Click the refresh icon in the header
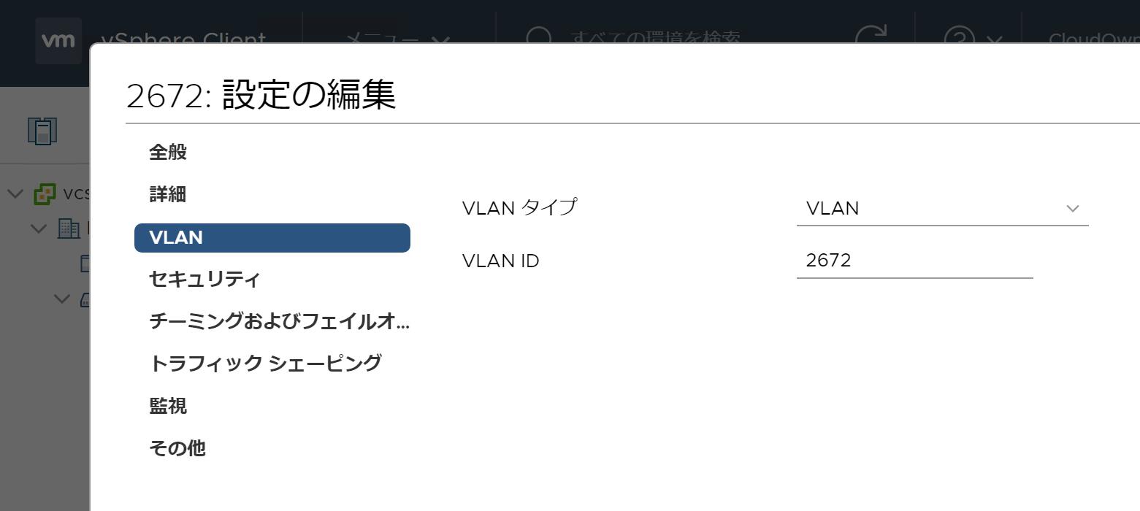Image resolution: width=1140 pixels, height=511 pixels. [871, 36]
